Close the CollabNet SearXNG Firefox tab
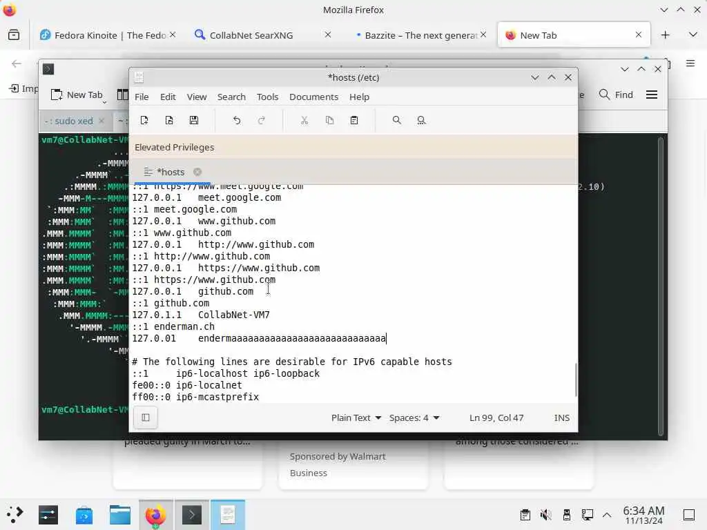The height and width of the screenshot is (530, 707). click(x=328, y=35)
